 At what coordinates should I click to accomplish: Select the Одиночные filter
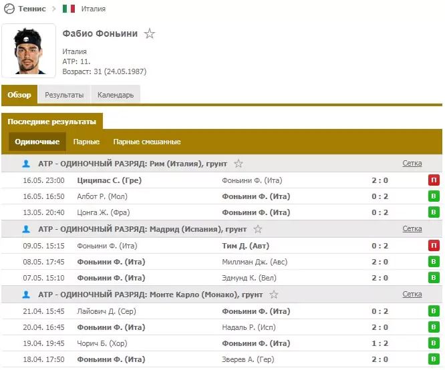click(37, 142)
